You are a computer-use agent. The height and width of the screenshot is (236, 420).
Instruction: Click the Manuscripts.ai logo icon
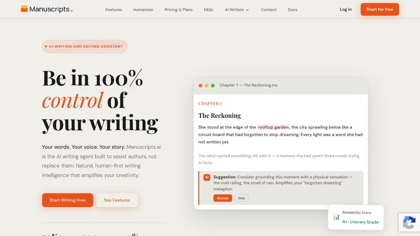[24, 9]
